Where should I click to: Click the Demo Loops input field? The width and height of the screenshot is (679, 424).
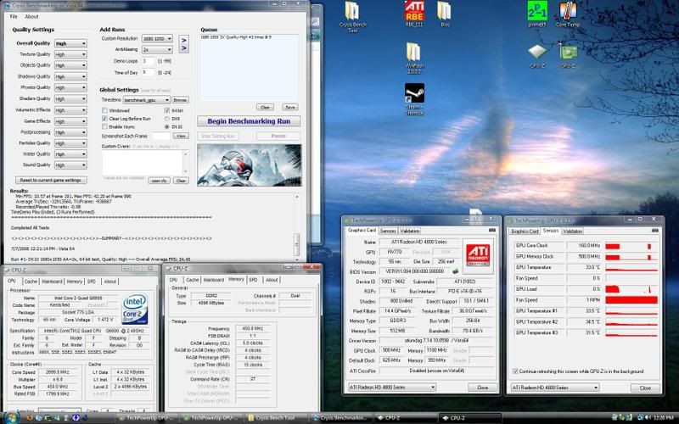click(148, 61)
